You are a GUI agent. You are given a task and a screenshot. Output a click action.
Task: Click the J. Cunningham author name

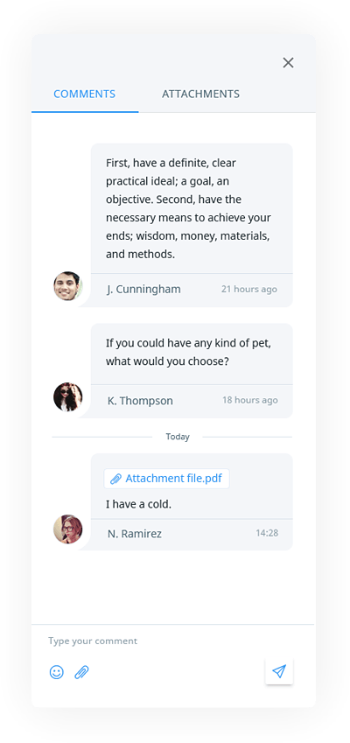[x=144, y=289]
